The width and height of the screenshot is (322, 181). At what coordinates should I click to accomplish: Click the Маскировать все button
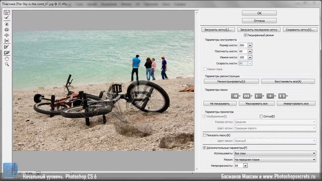coord(257,104)
